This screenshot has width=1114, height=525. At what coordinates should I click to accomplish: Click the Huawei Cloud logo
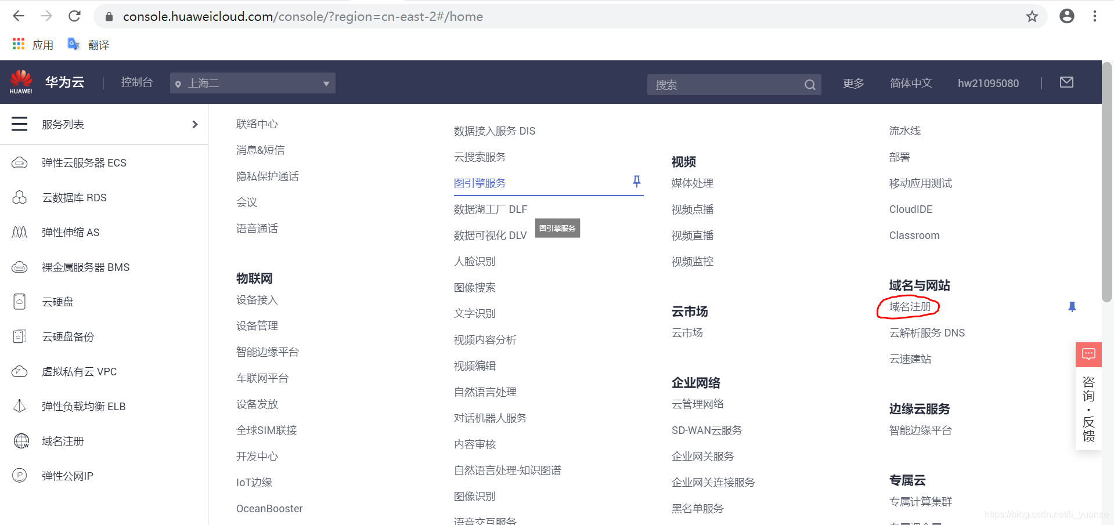21,81
